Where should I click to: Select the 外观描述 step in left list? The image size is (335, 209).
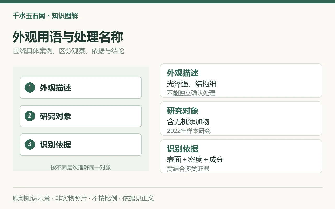tap(81, 88)
